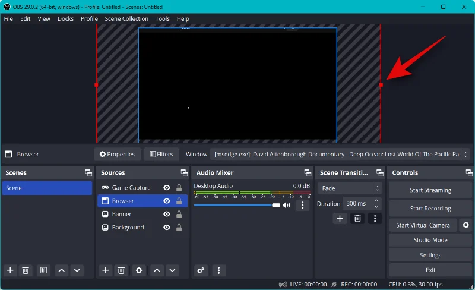Increase transition duration with up arrow
The width and height of the screenshot is (475, 290).
[376, 201]
